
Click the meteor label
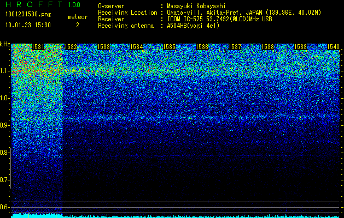78,17
